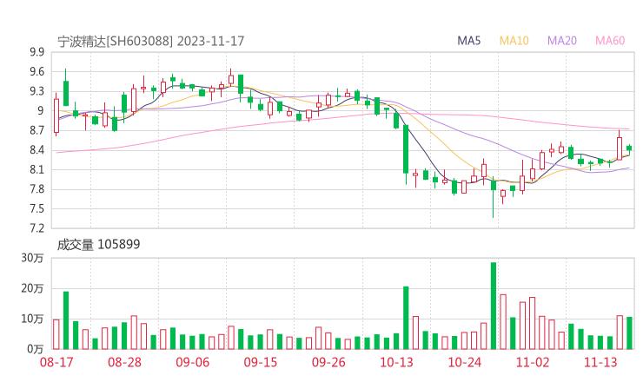The width and height of the screenshot is (643, 382).
Task: Click the 10-24 date axis label
Action: coord(465,362)
